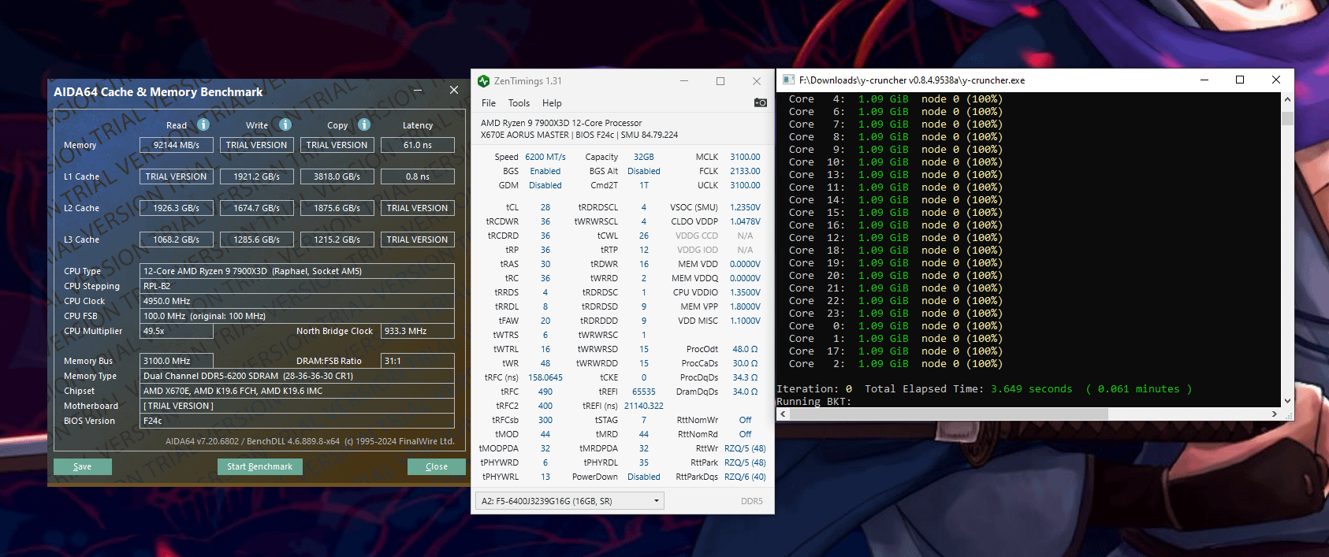Click the RttParkDqs value RZQ/6 (40)
1329x557 pixels.
pos(745,477)
